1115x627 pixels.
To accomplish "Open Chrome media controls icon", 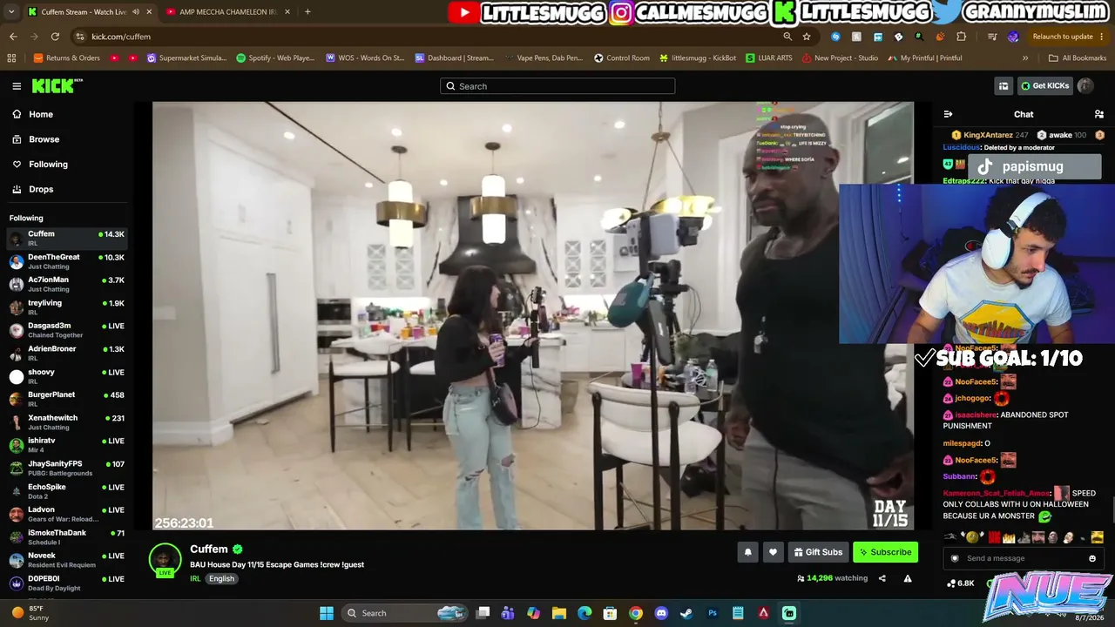I will (x=992, y=37).
